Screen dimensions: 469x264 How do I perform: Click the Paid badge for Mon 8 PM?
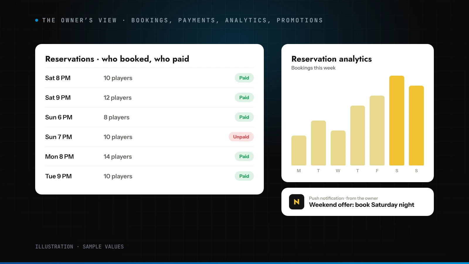[244, 156]
